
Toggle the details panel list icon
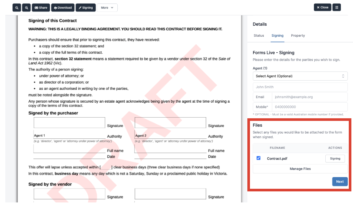click(336, 7)
